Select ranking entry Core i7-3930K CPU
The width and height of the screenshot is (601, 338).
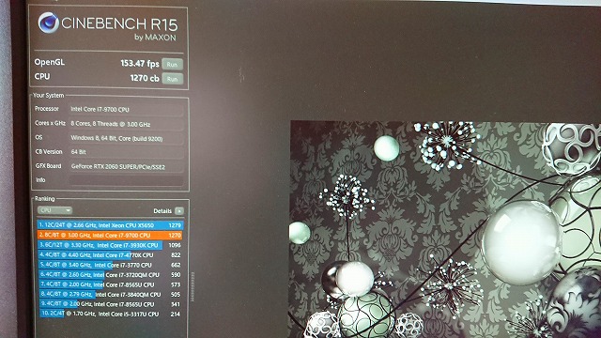pyautogui.click(x=110, y=245)
